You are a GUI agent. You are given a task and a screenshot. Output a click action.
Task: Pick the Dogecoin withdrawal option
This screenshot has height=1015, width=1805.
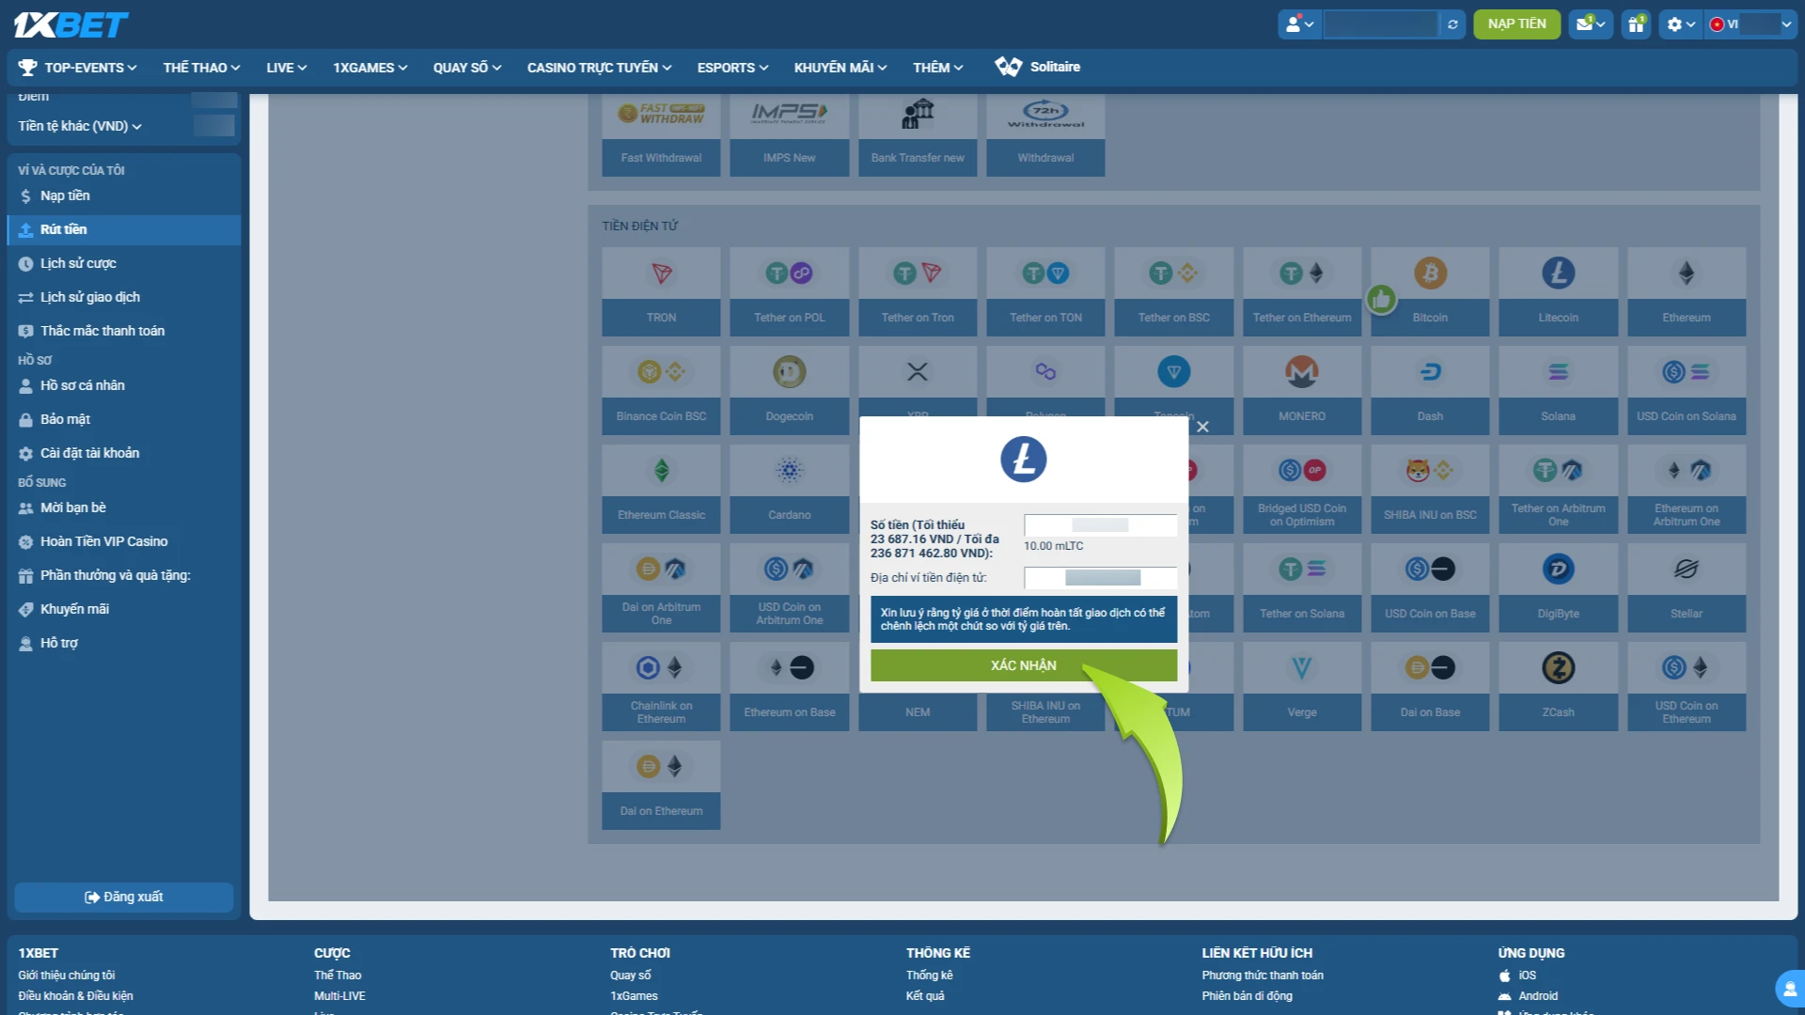789,390
